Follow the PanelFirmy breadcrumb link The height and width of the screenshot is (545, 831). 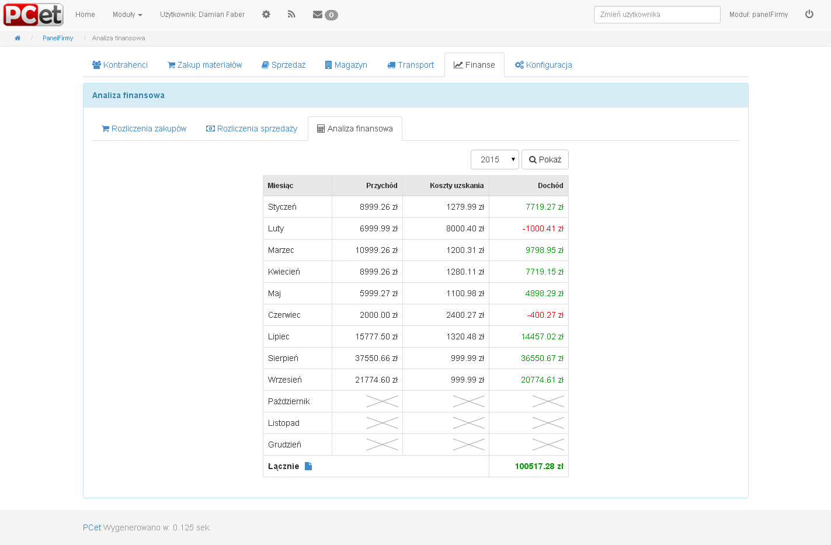click(58, 38)
